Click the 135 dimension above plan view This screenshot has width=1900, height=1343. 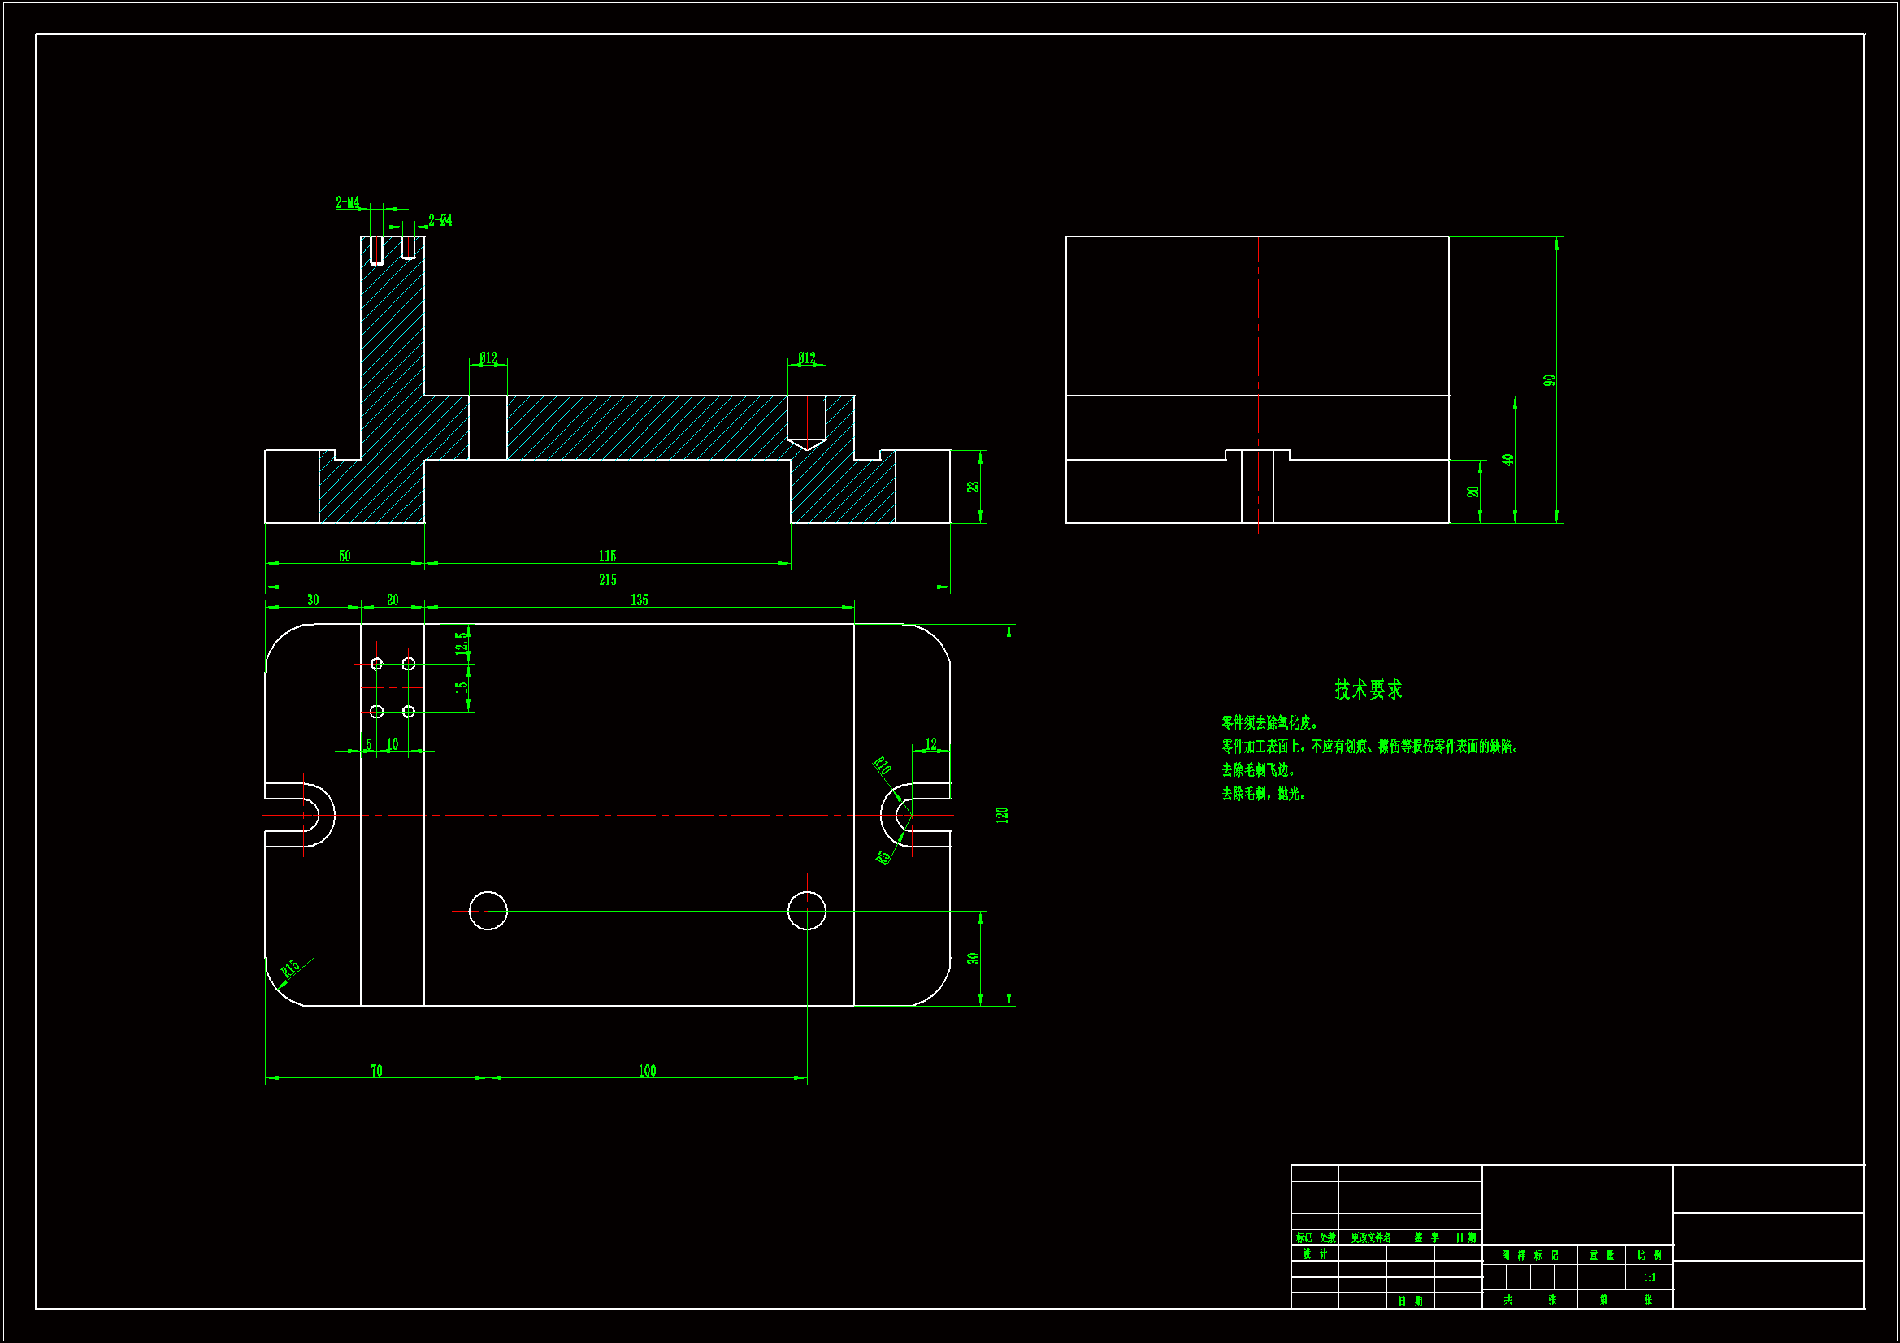(x=639, y=599)
